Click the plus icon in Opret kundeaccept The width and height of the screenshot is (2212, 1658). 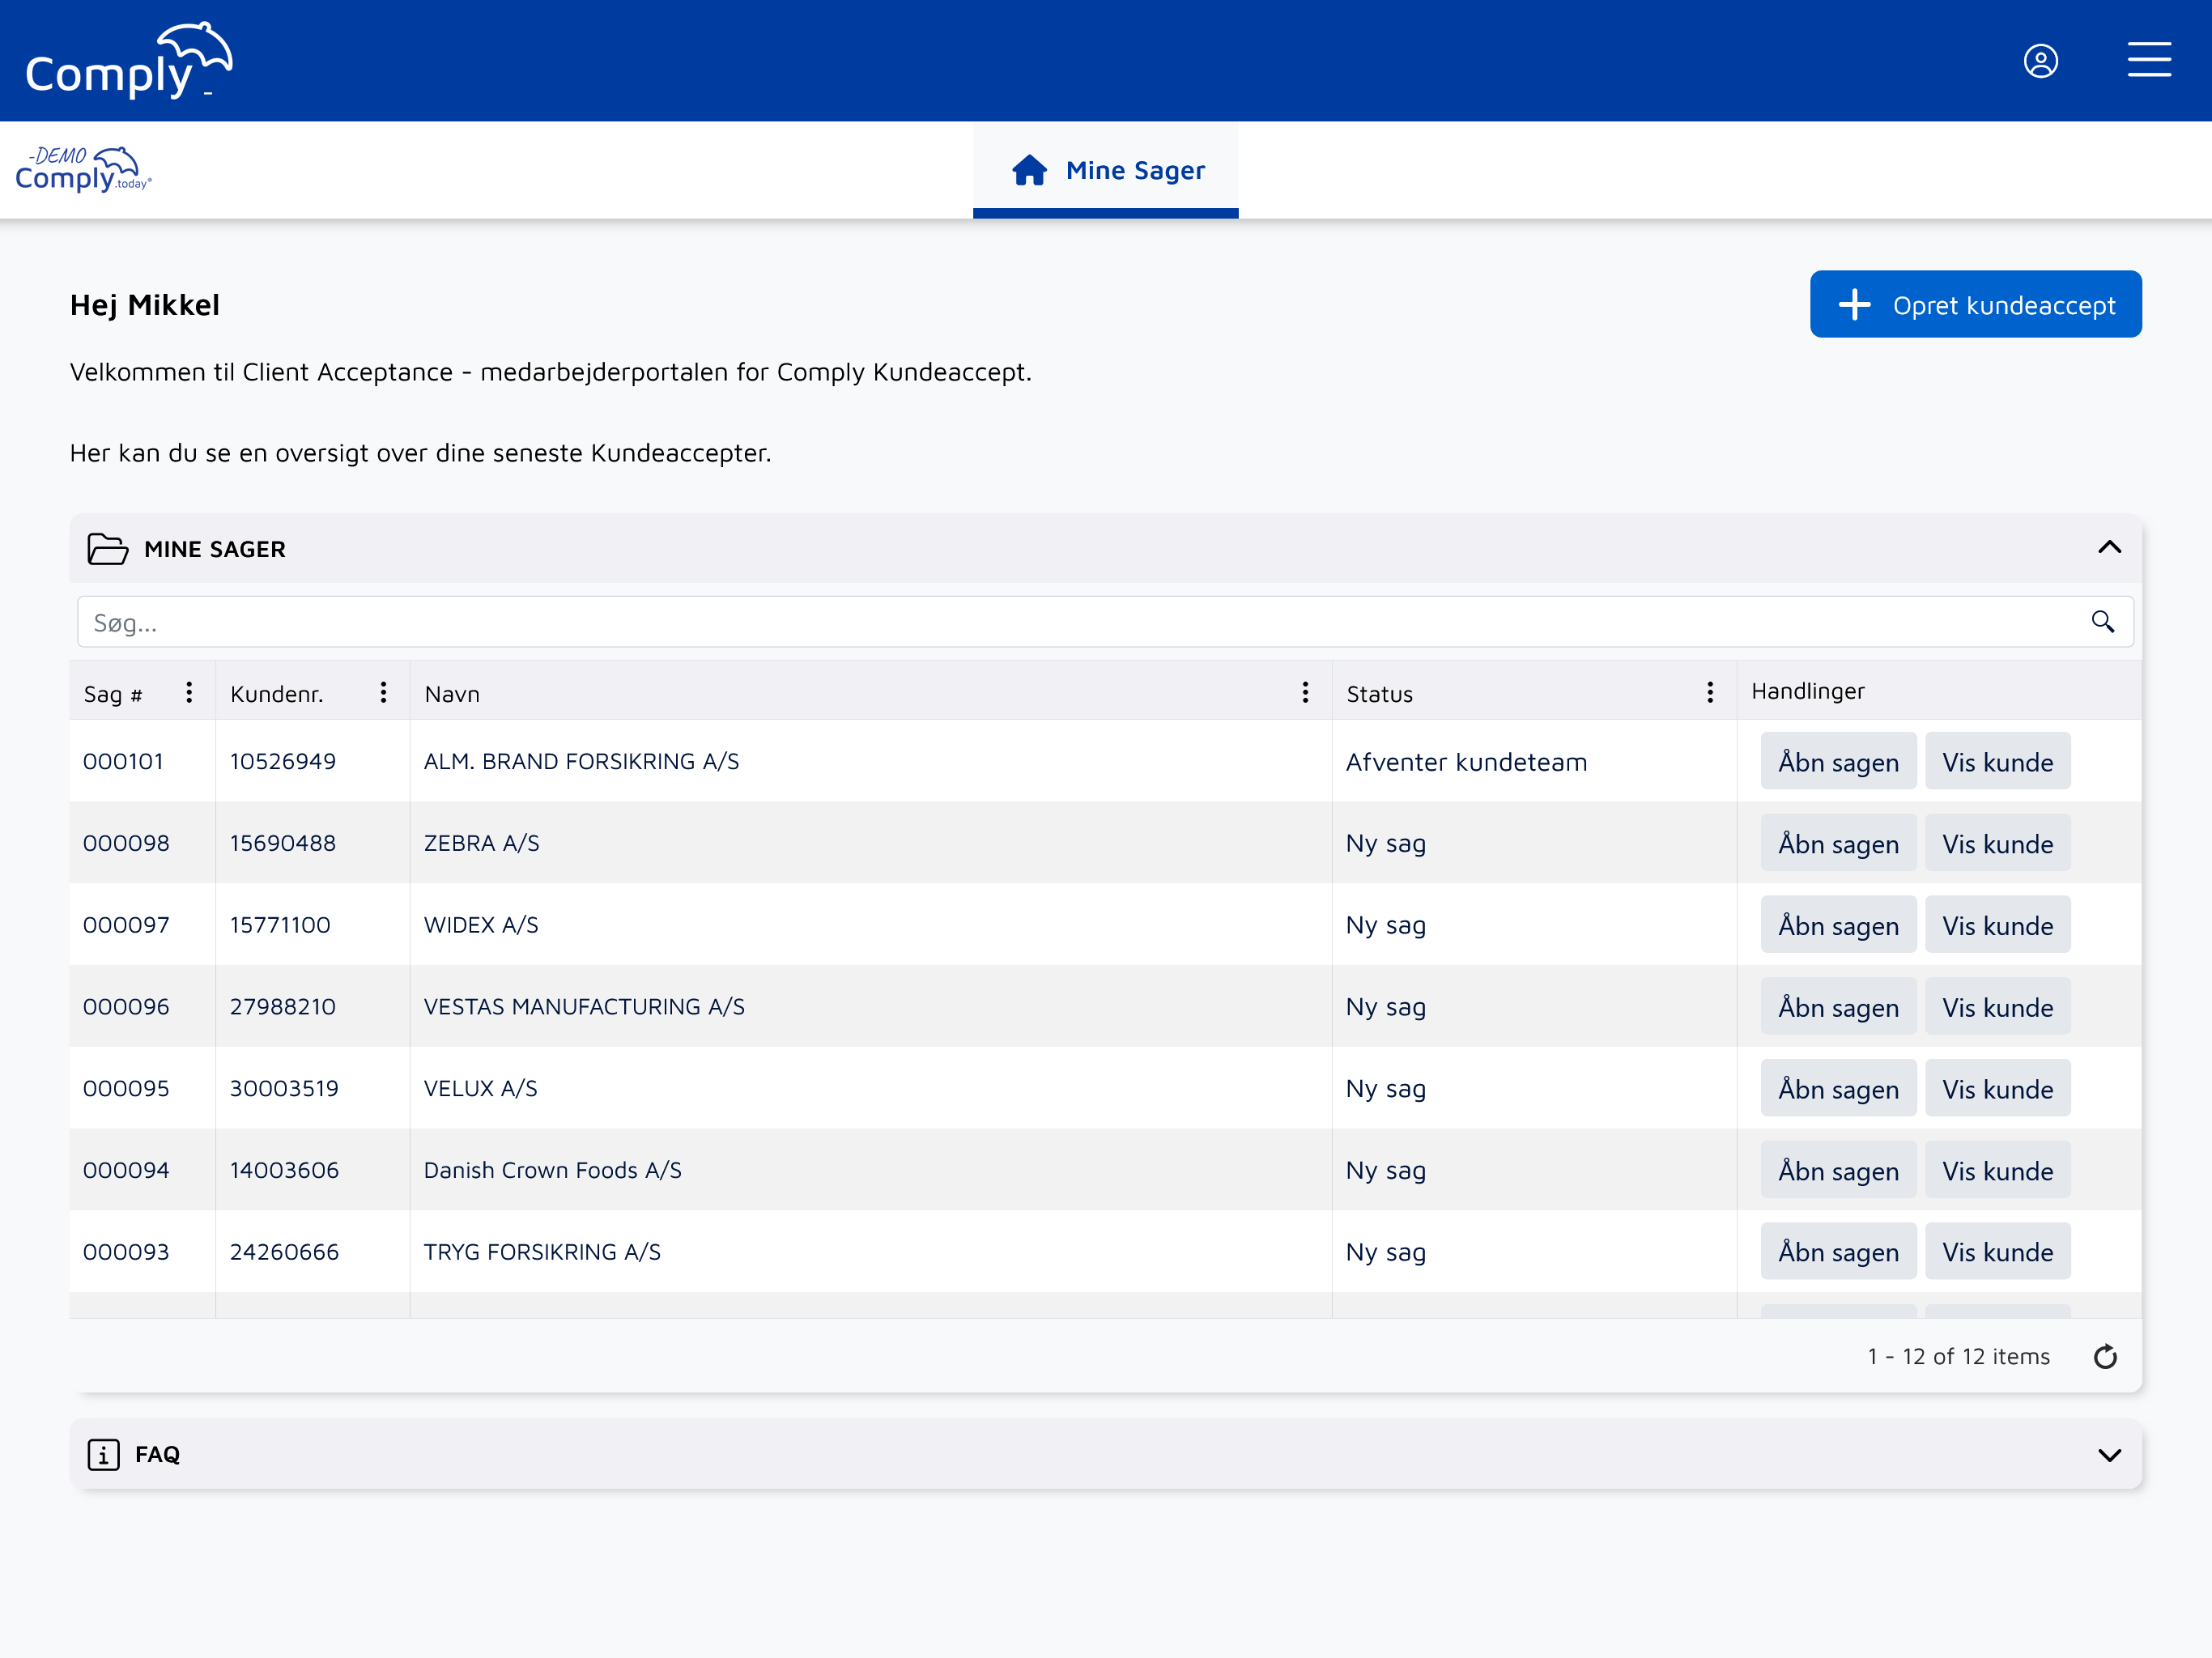click(x=1854, y=305)
